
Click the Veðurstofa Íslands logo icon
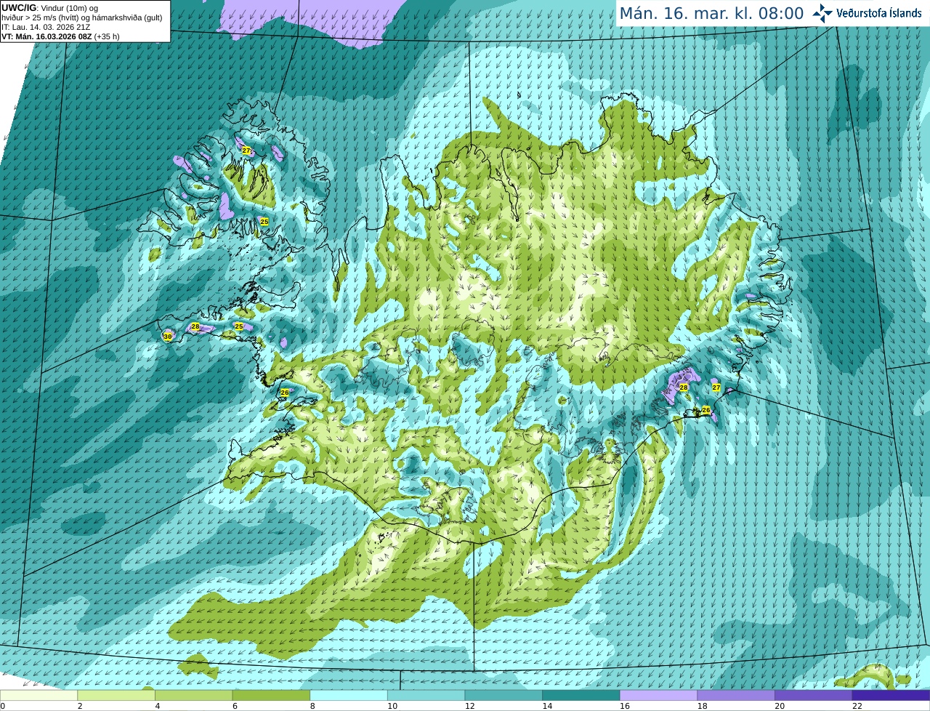point(822,13)
